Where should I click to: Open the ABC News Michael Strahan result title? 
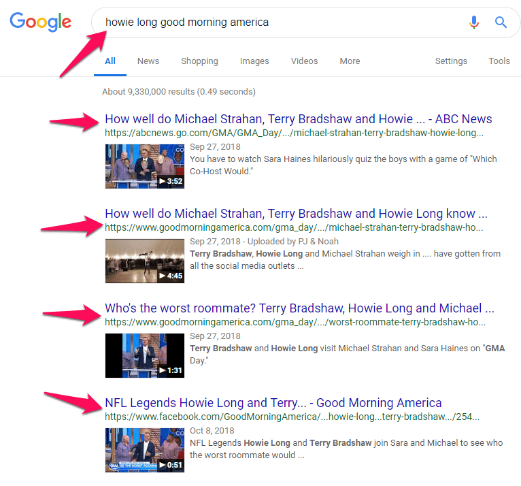[298, 119]
